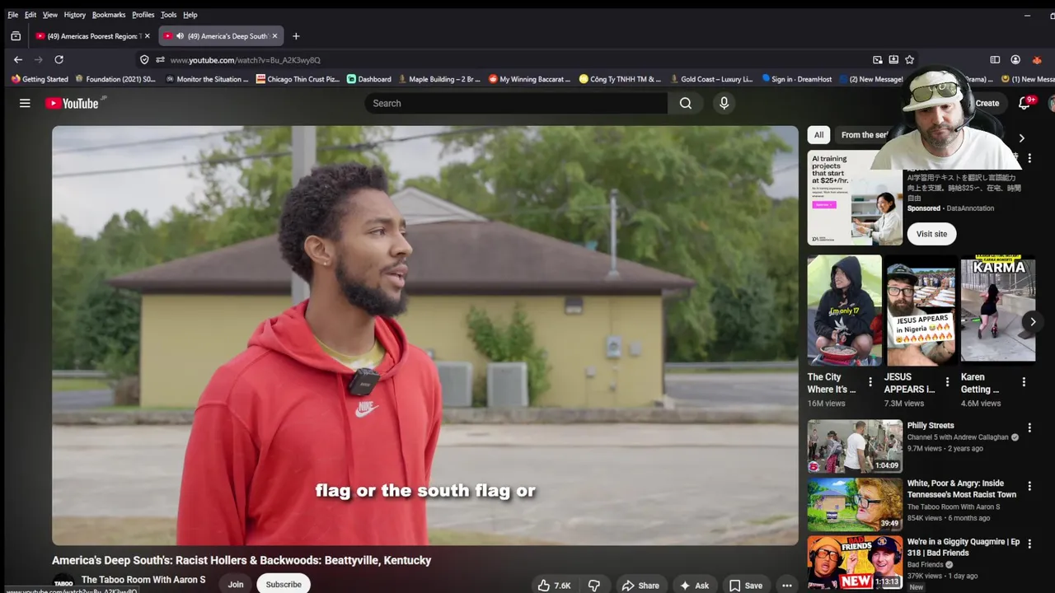Open picture-in-picture icon in address bar
Viewport: 1055px width, 593px height.
click(x=878, y=59)
